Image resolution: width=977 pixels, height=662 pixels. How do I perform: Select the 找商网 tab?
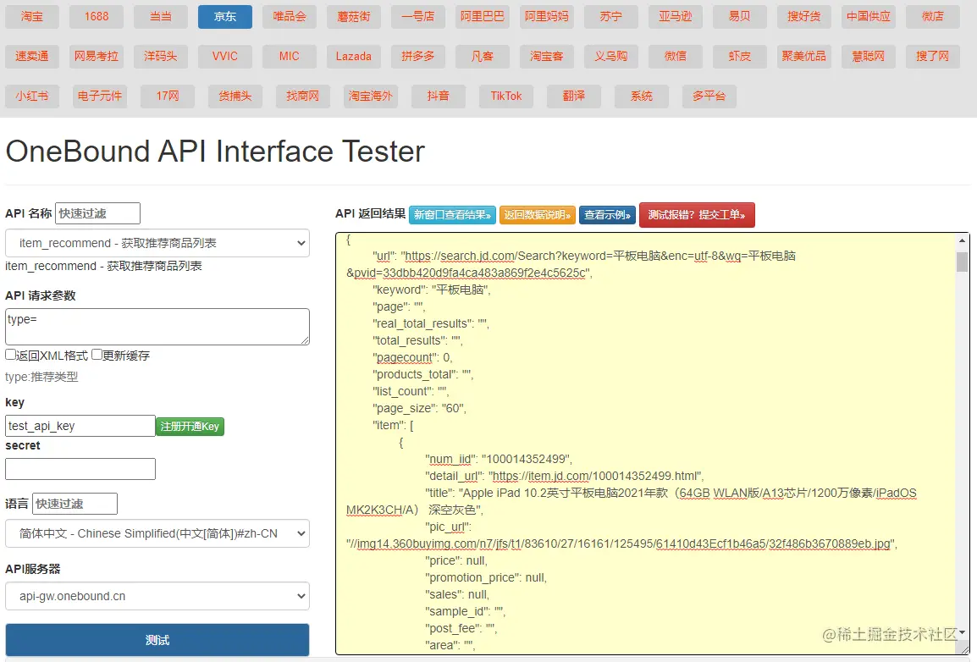(303, 97)
